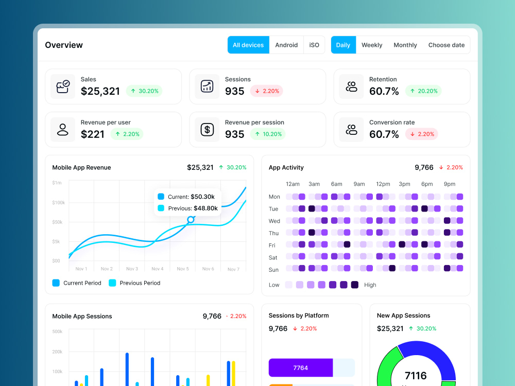Click the Mobile App Sessions title

point(82,316)
